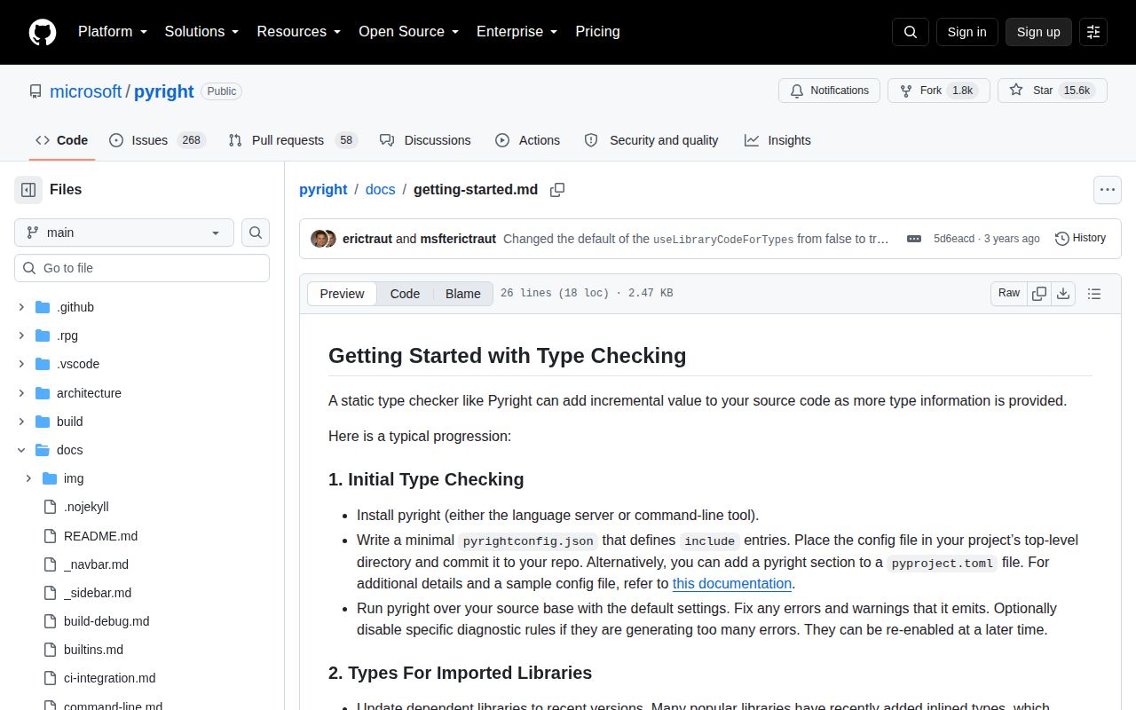1136x710 pixels.
Task: Open the erictraut author profile link
Action: point(367,239)
